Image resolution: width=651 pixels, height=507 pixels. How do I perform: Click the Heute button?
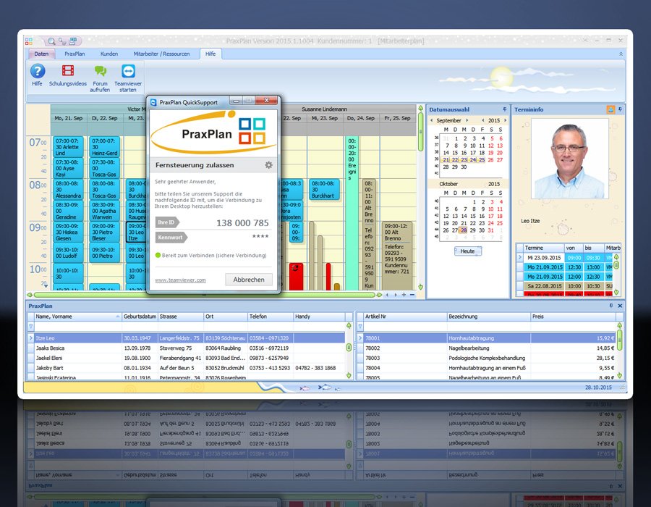(467, 251)
